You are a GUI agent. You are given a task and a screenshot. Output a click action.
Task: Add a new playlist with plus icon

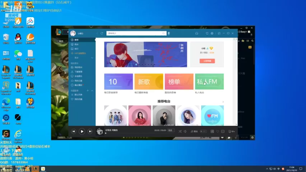88,91
